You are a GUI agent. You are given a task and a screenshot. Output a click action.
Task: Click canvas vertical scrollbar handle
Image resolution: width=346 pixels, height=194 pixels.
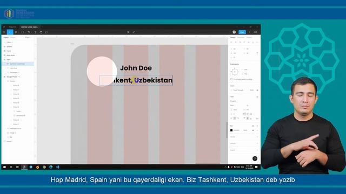pos(227,130)
